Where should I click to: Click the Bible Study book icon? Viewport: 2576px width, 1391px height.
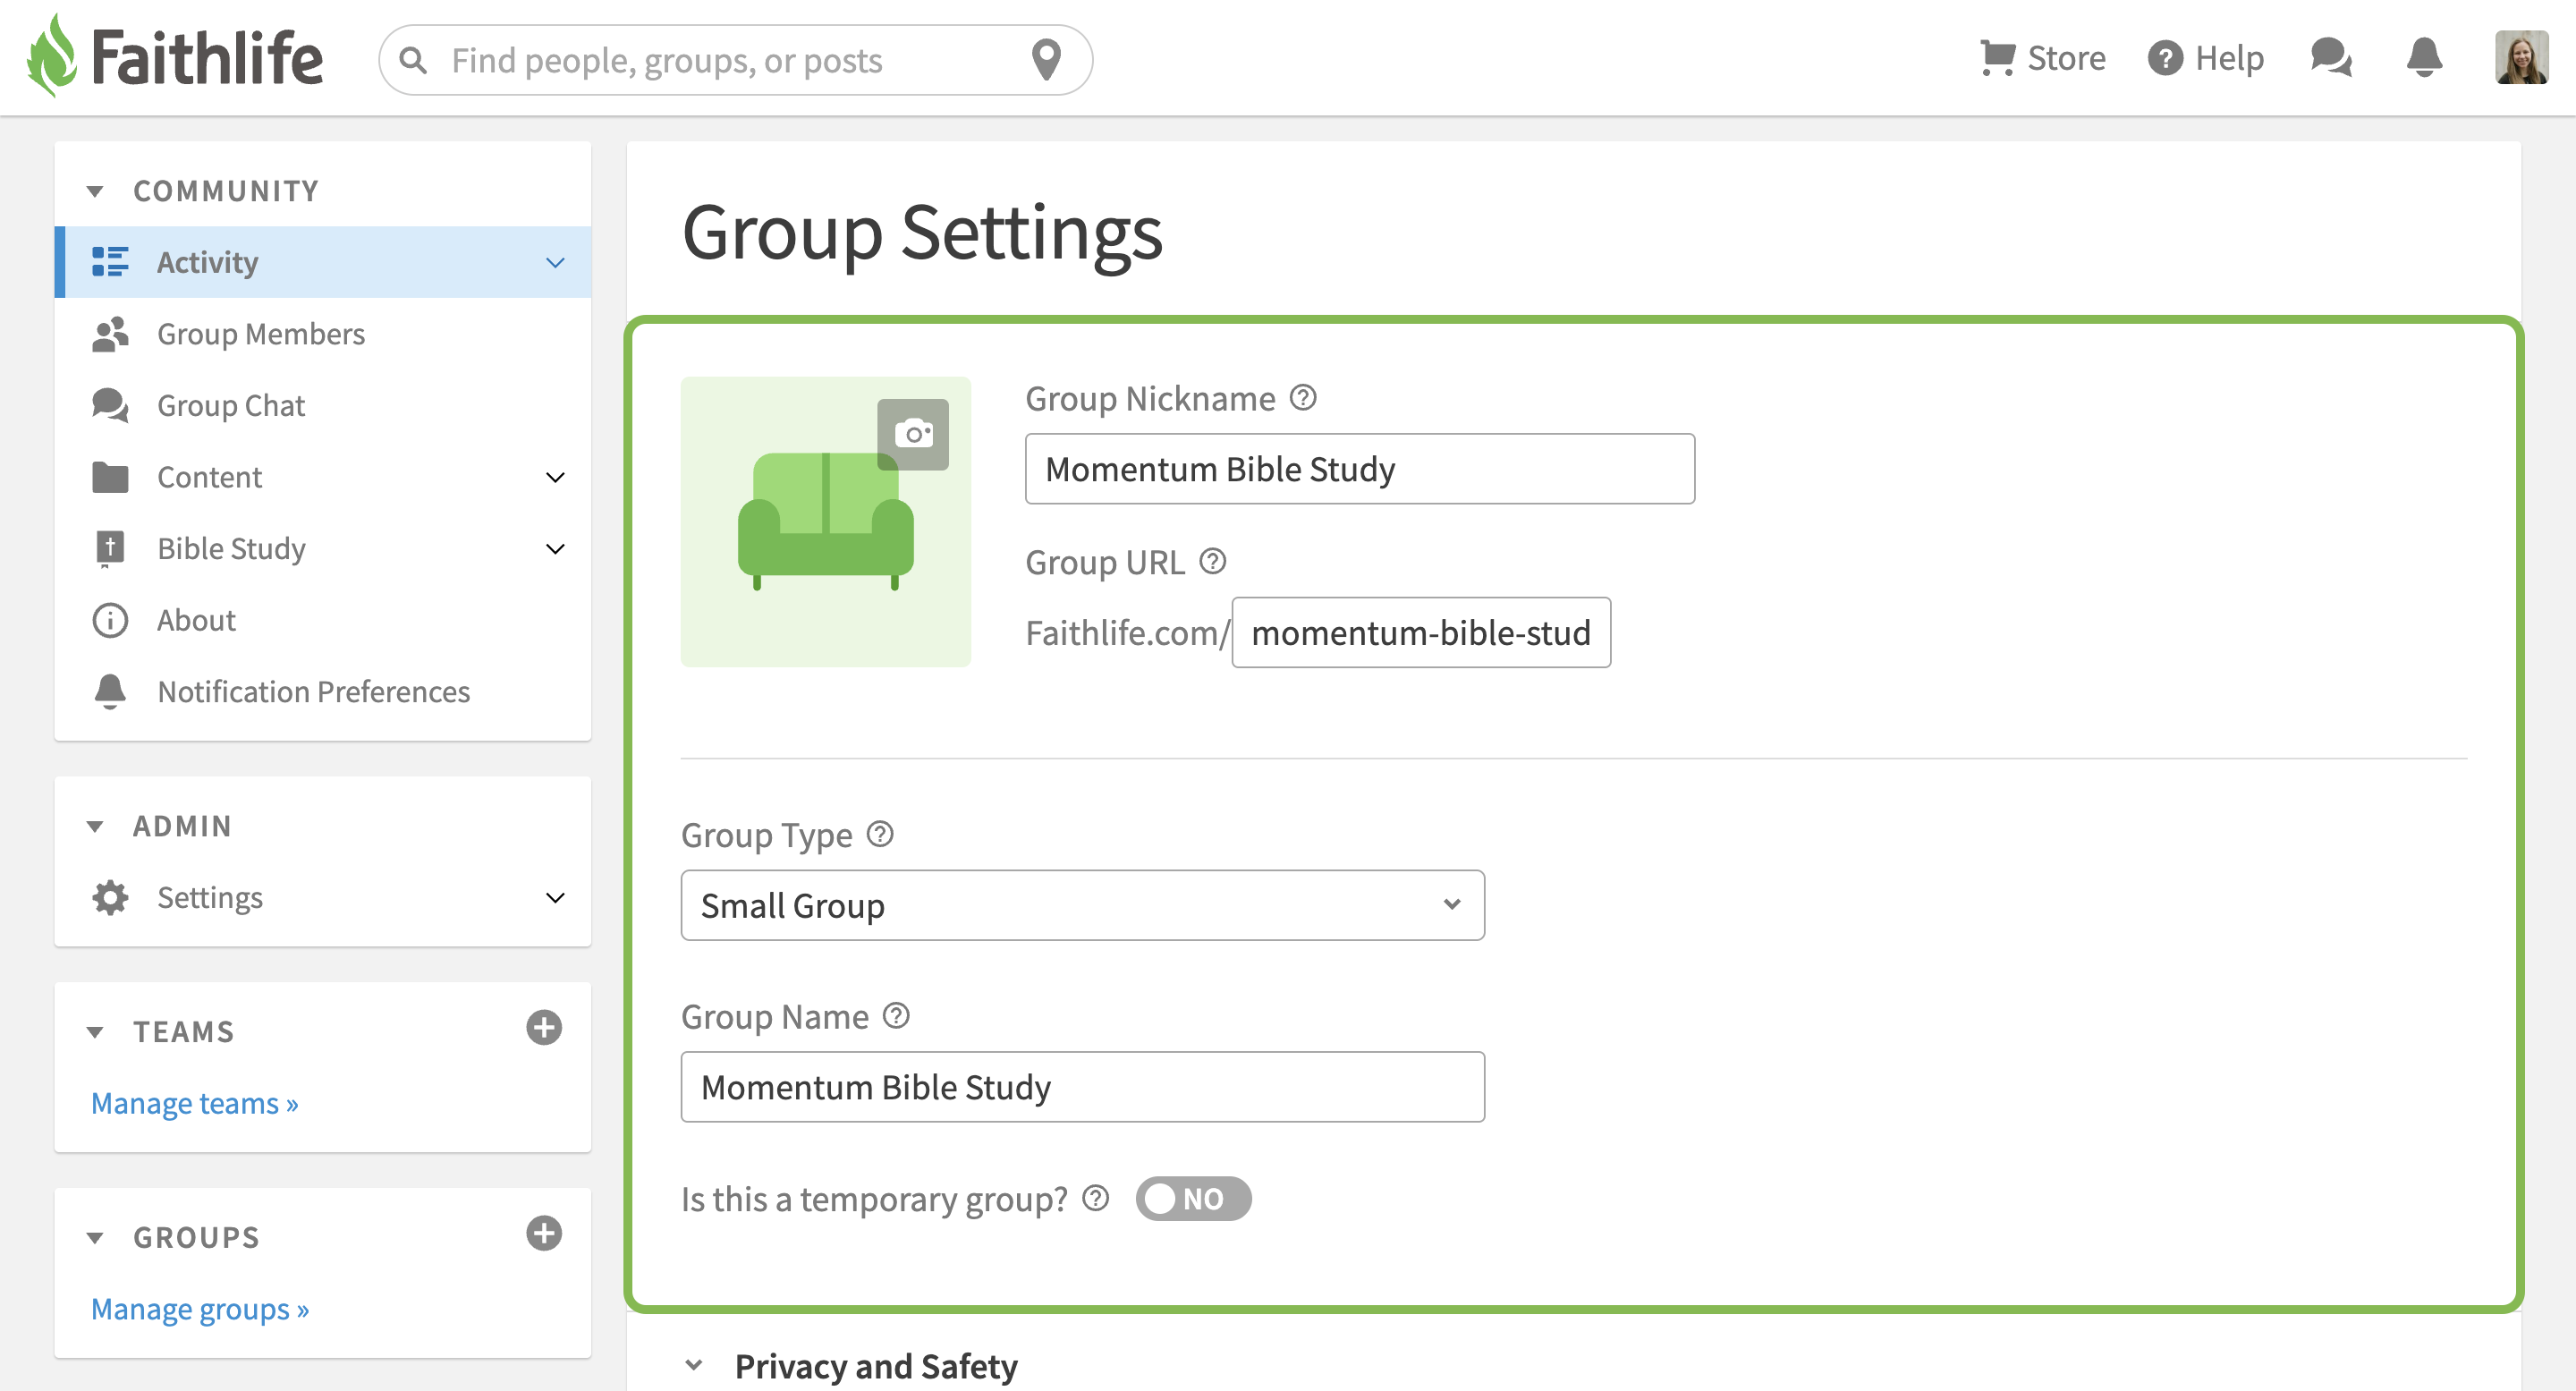coord(110,549)
